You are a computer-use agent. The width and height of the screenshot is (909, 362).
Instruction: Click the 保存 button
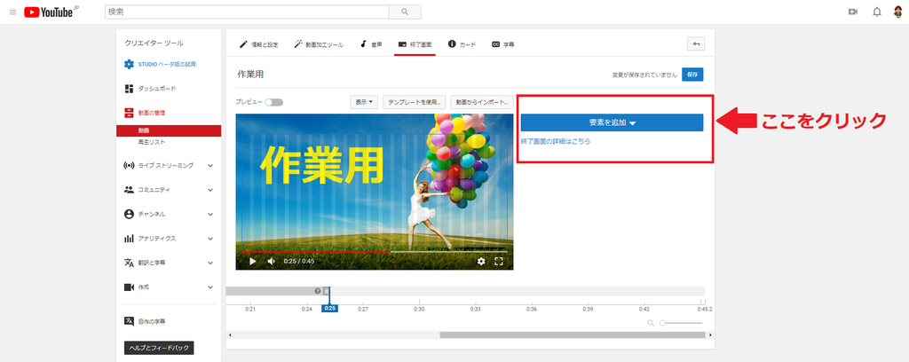[692, 75]
